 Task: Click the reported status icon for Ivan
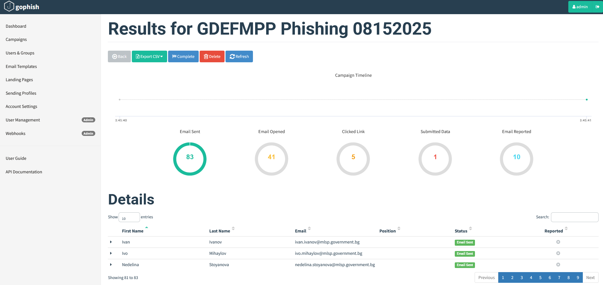[558, 242]
